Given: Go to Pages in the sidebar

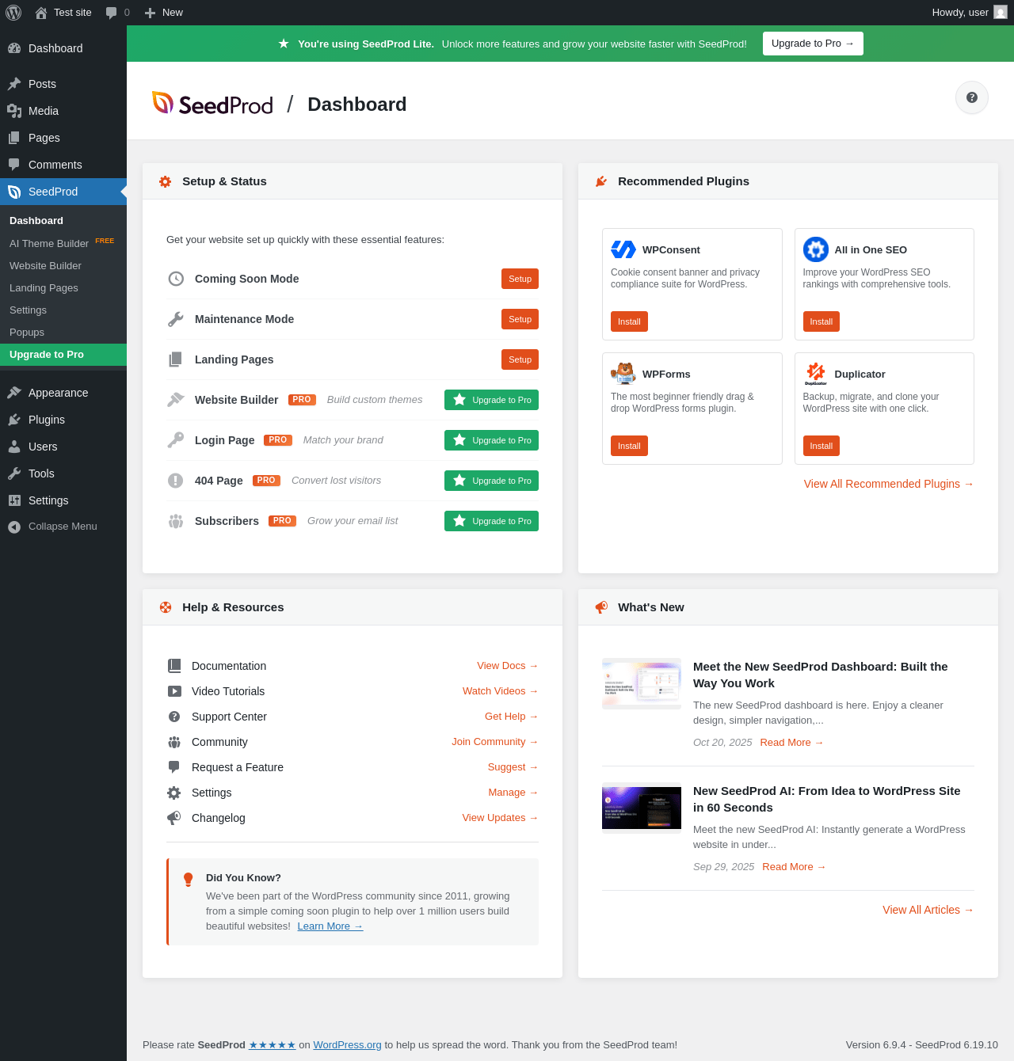Looking at the screenshot, I should pyautogui.click(x=63, y=138).
